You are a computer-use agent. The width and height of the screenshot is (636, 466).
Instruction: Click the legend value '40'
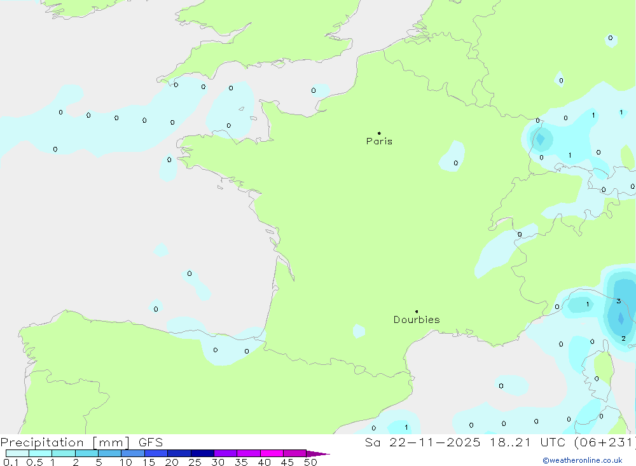point(265,462)
